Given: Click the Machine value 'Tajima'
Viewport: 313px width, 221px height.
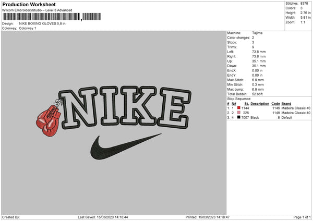Looking at the screenshot, I should tap(257, 33).
